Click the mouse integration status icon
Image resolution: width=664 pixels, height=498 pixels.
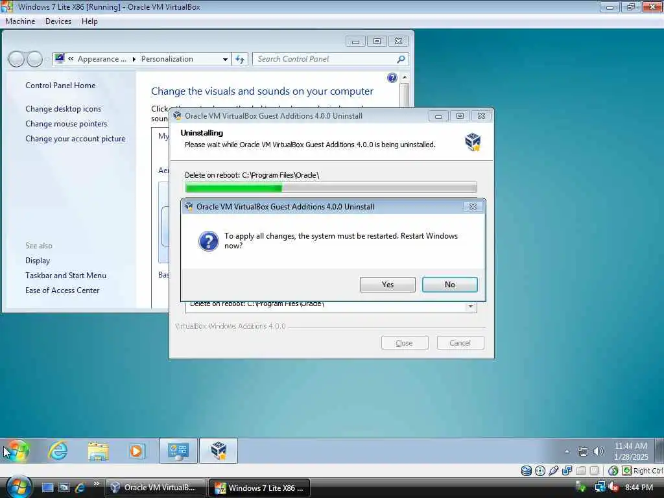tap(613, 471)
